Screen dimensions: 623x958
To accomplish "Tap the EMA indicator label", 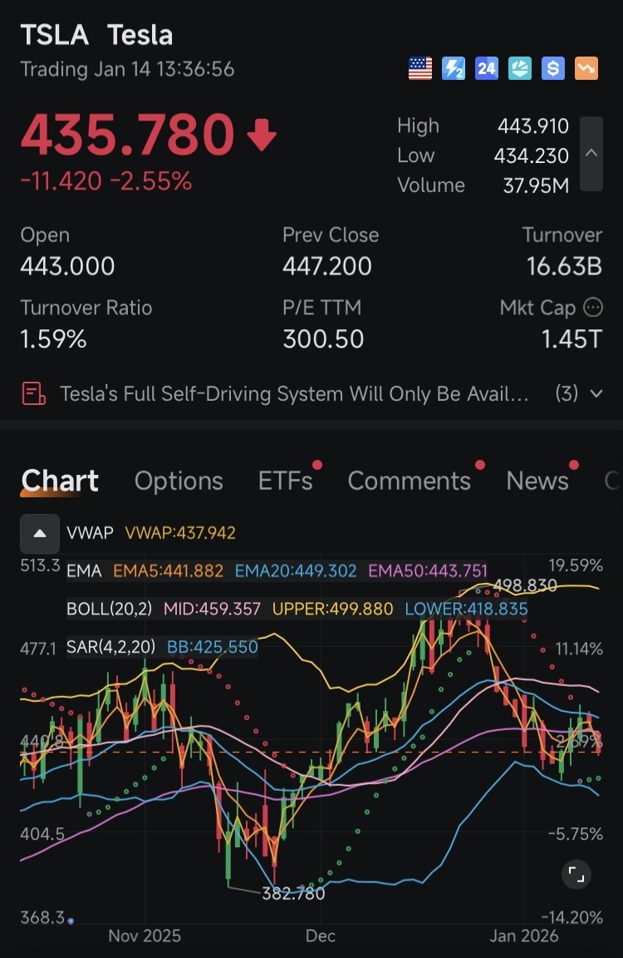I will [84, 570].
